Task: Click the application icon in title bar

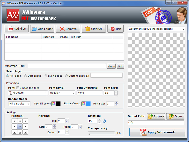Action: click(x=4, y=3)
